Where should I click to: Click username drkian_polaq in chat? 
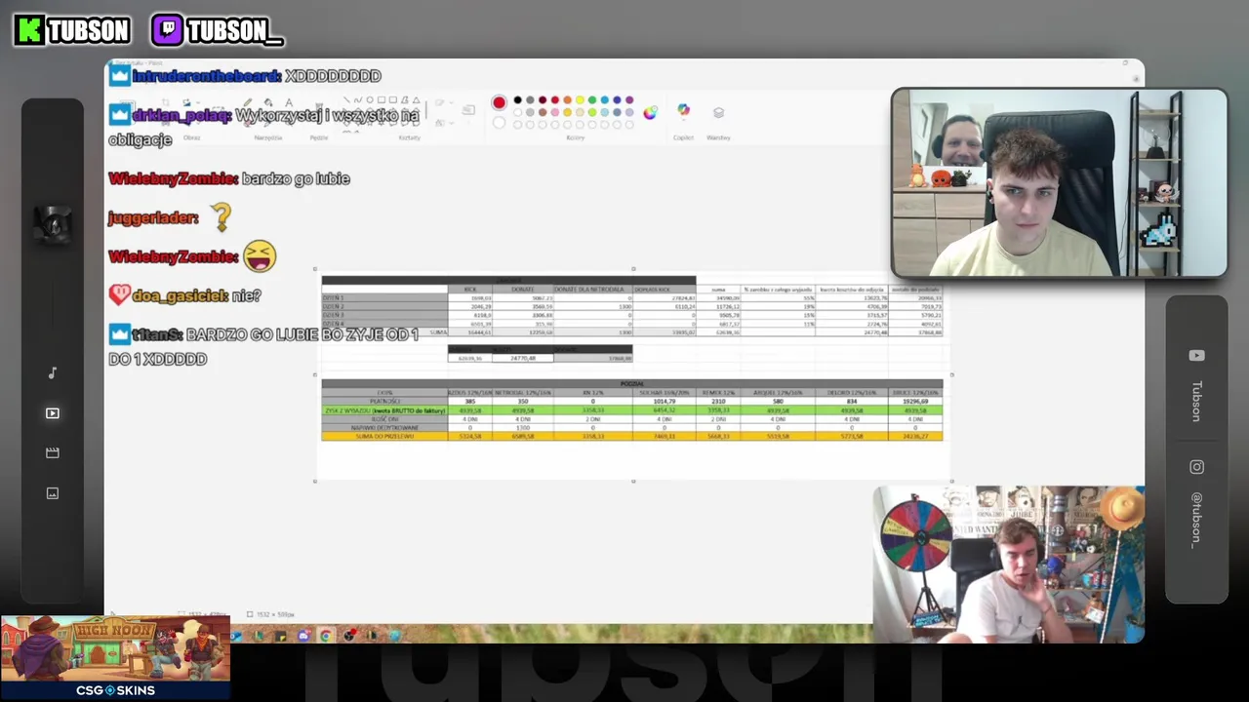(181, 115)
